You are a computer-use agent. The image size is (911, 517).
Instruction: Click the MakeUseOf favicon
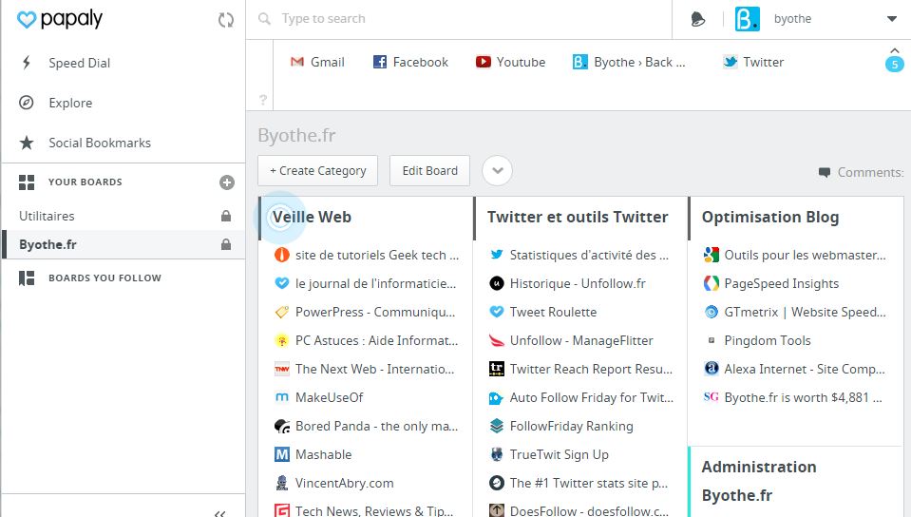[x=282, y=398]
